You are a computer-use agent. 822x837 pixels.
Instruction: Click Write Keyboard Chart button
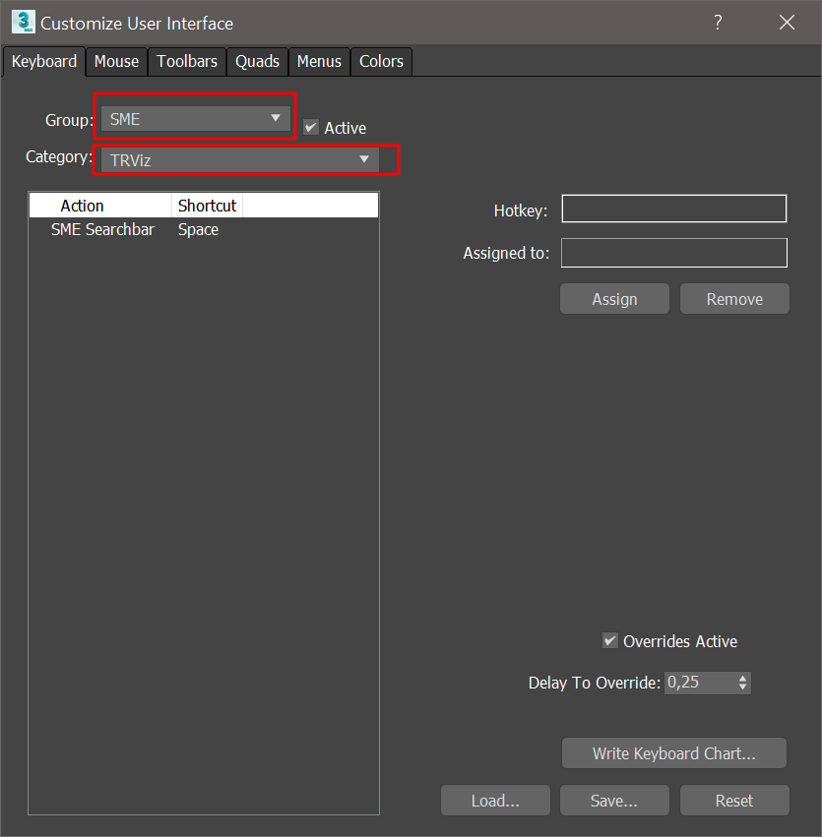click(x=674, y=753)
